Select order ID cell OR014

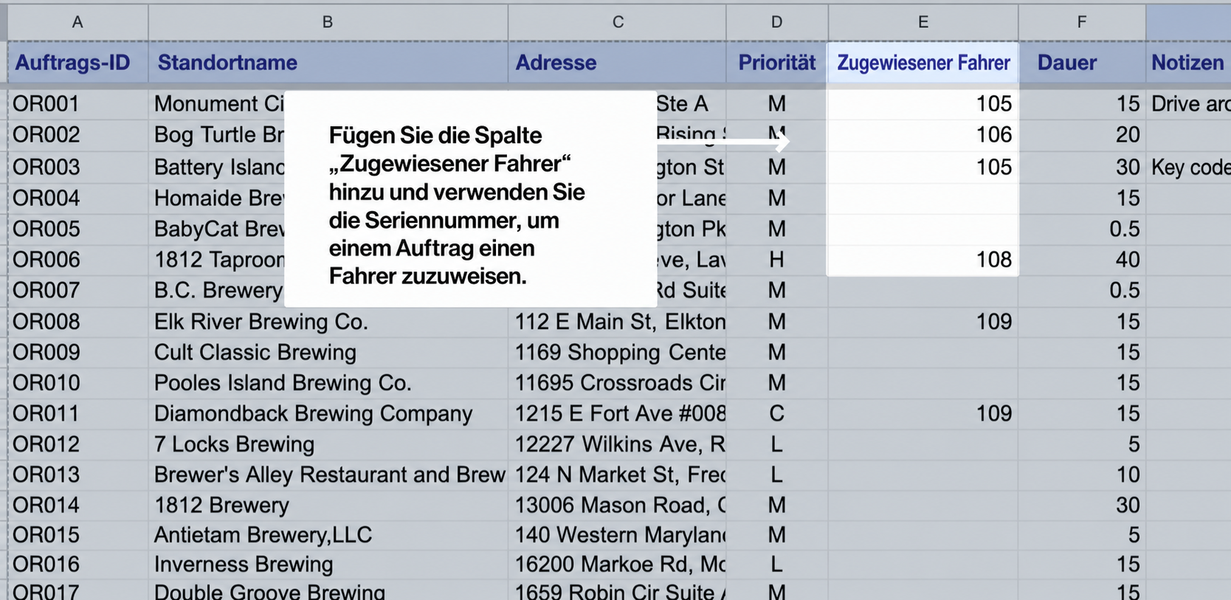(x=77, y=506)
